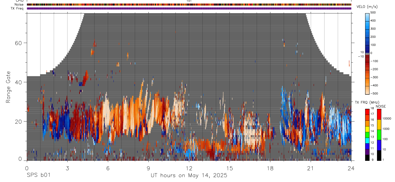Select the 18 label on the TX FRQ scale
Viewport: 395px width, 182px height.
pos(372,108)
